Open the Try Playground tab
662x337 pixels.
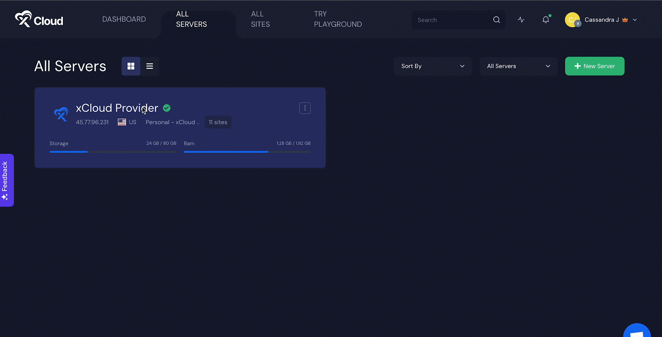coord(338,19)
